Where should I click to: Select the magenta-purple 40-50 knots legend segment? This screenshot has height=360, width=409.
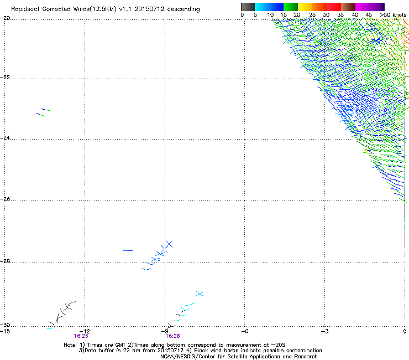click(370, 7)
